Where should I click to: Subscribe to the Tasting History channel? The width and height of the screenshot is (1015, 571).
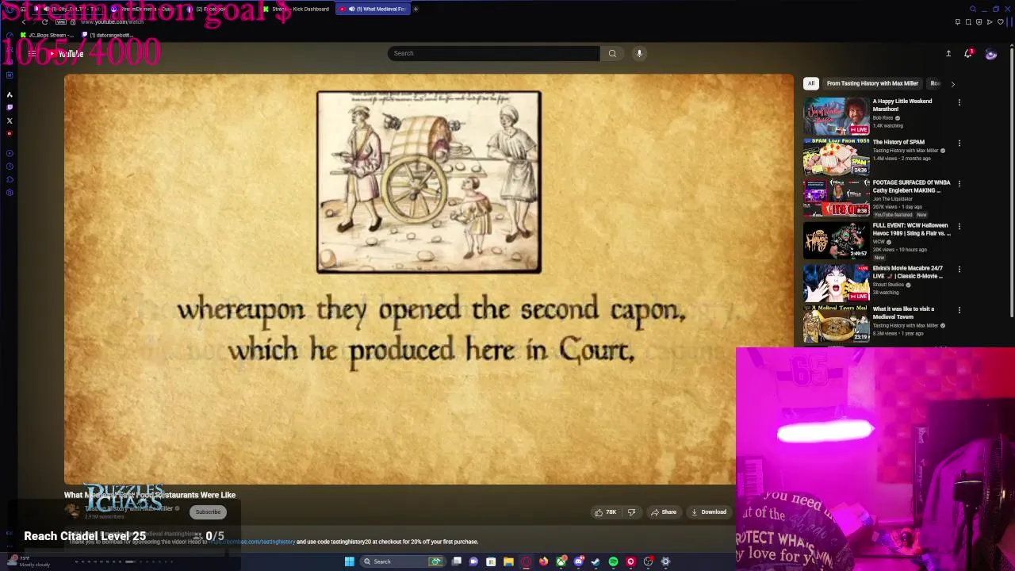pos(208,512)
